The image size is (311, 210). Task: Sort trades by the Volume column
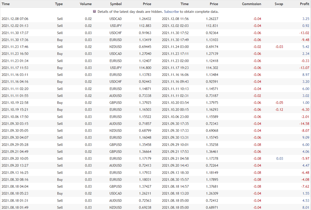tap(86, 4)
